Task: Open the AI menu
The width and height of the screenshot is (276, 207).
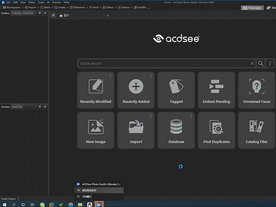Action: [48, 2]
